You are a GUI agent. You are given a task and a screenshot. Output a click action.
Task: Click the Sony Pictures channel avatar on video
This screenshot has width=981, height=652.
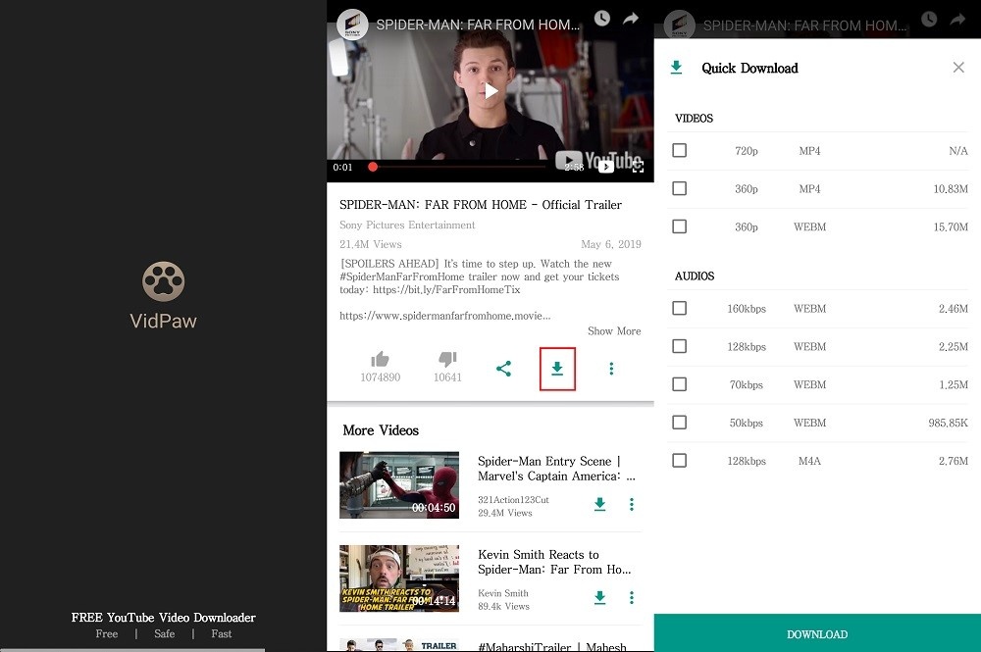(x=352, y=25)
